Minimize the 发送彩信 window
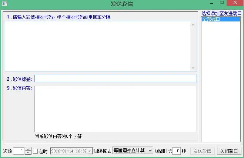244x158 pixels. click(212, 3)
